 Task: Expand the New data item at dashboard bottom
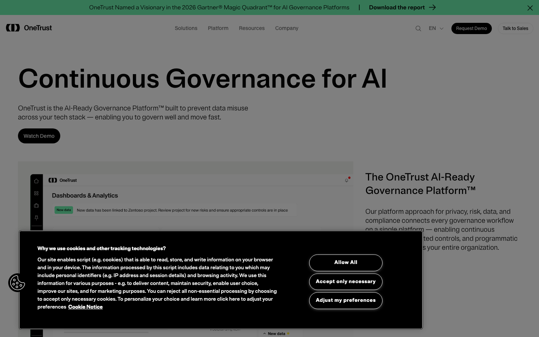click(276, 334)
